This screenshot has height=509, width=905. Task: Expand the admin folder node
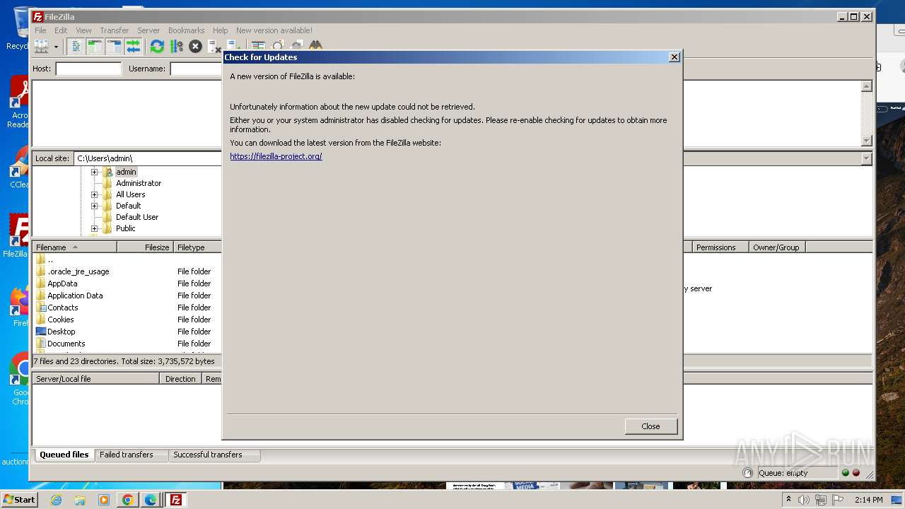94,172
